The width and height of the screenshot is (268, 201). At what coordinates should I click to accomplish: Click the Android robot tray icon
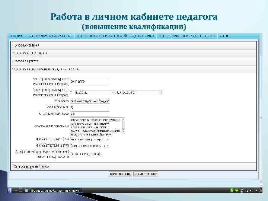tap(237, 191)
